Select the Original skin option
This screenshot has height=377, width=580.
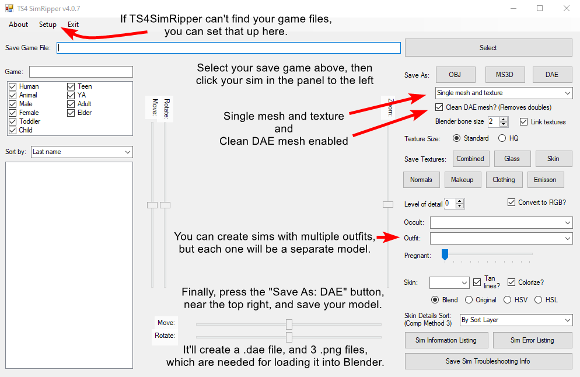pos(469,300)
